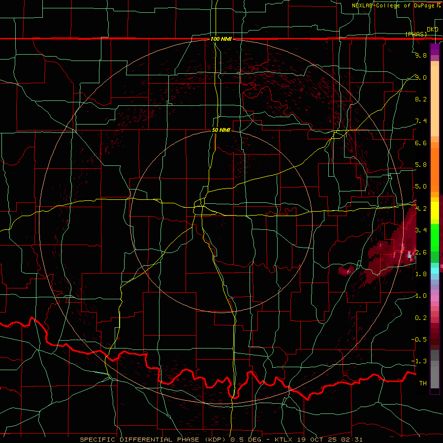Viewport: 443px width, 443px height.
Task: Click the cyan segment of the color bar
Action: click(435, 271)
